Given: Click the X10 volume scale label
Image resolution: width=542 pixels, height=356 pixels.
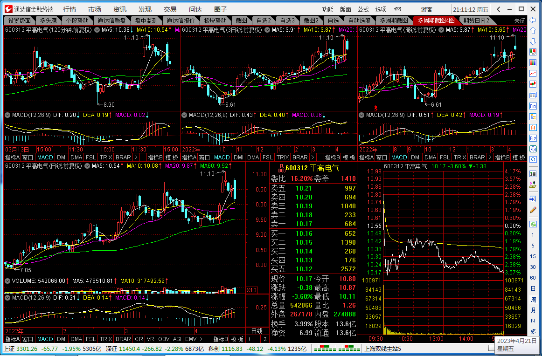Looking at the screenshot, I should coord(252,290).
